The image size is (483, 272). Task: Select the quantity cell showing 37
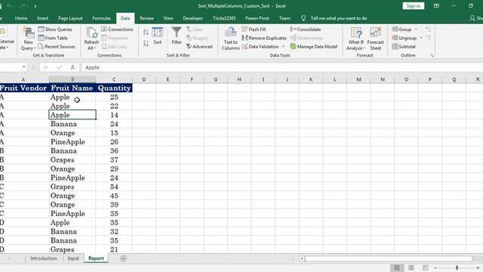114,159
